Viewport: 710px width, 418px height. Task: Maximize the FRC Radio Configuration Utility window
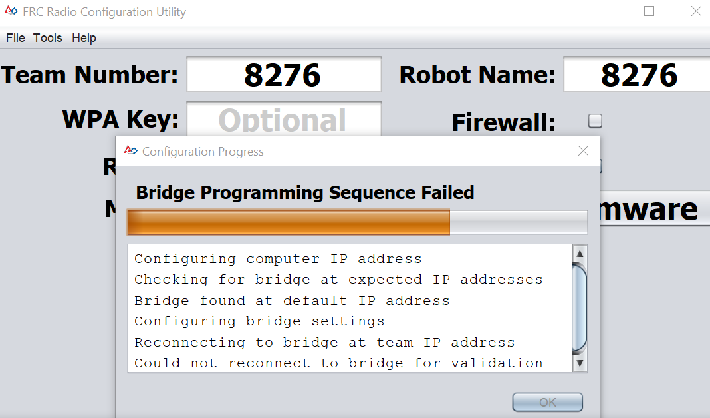click(649, 12)
